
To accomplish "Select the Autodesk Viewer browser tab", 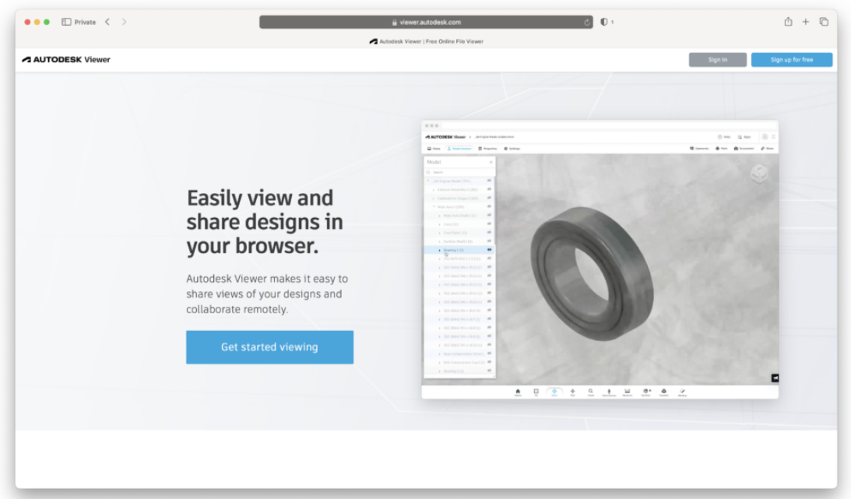I will [x=426, y=41].
